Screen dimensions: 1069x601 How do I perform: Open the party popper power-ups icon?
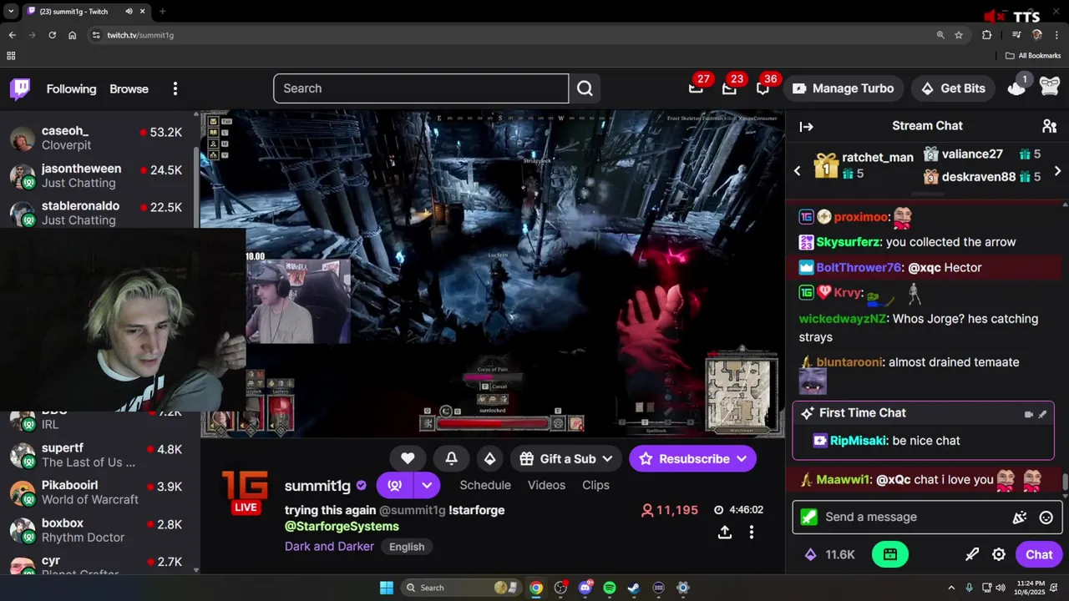(1019, 518)
